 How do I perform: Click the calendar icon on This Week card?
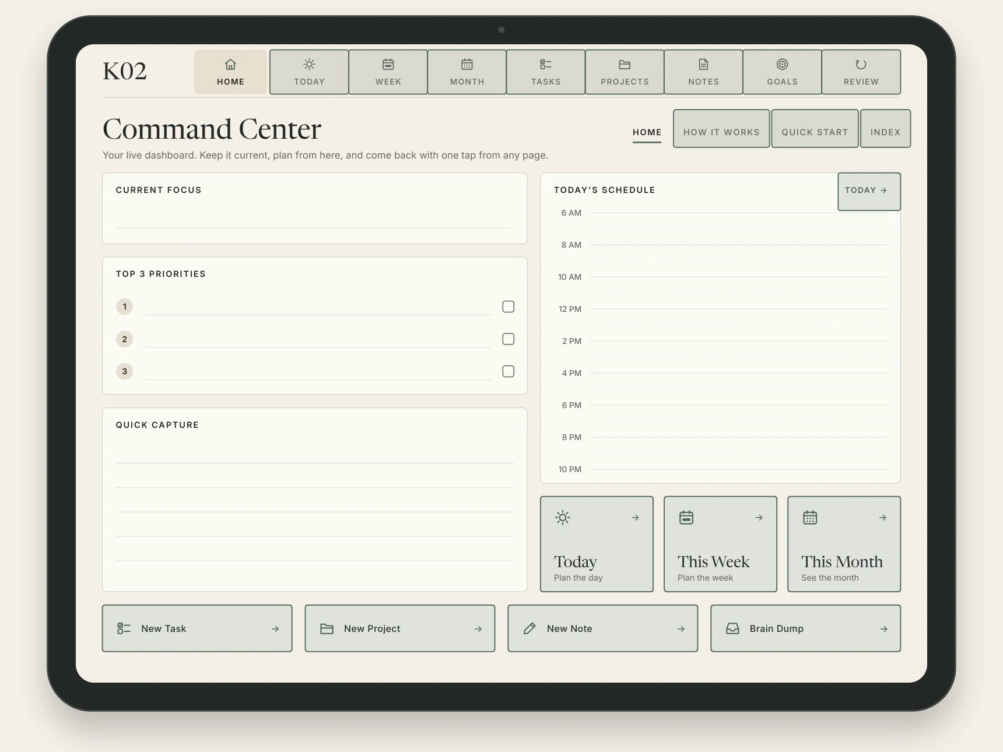pyautogui.click(x=686, y=518)
